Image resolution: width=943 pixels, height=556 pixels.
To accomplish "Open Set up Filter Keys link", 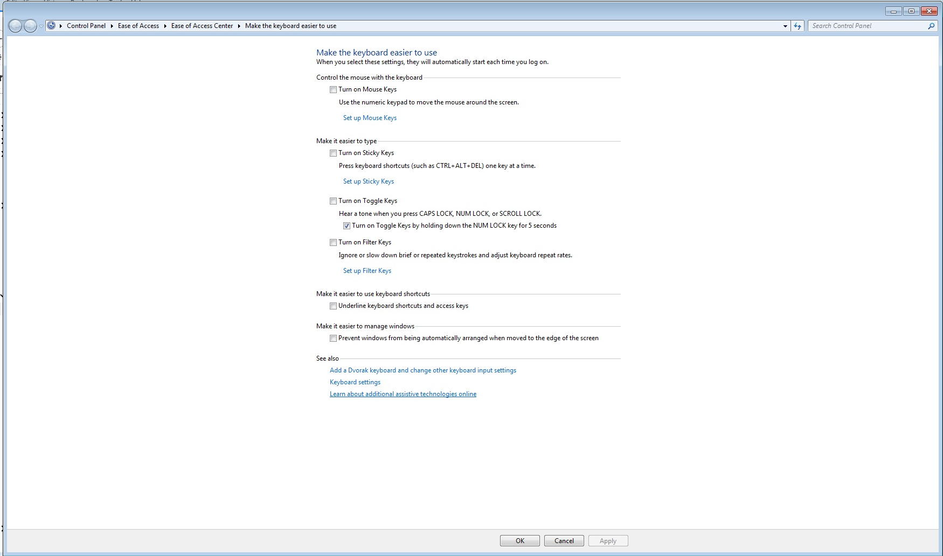I will [367, 271].
